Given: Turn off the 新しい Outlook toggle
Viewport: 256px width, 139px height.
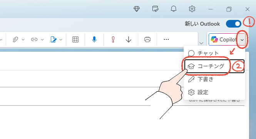Looking at the screenshot, I should pyautogui.click(x=233, y=24).
